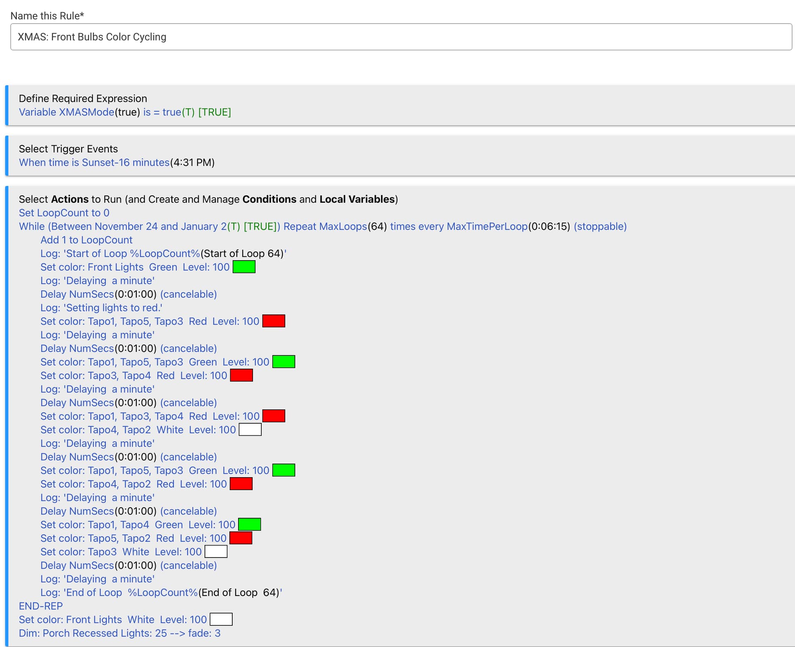Click the 'Select Actions to Run' heading
This screenshot has height=647, width=795.
pos(208,199)
